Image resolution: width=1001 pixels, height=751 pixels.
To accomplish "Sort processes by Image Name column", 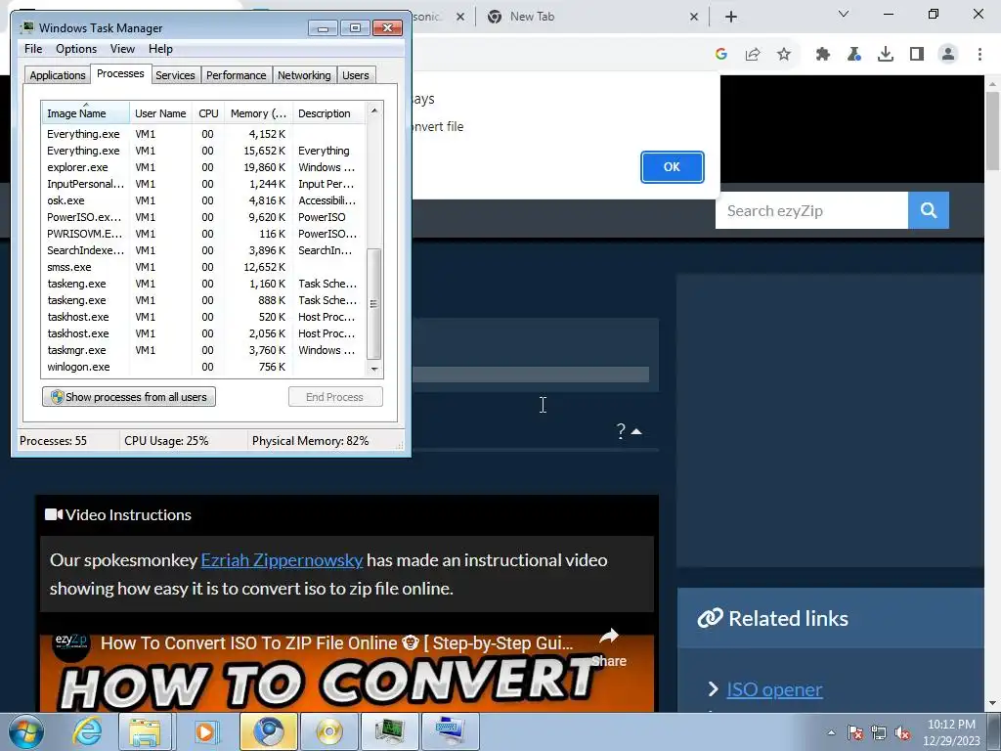I will pos(86,113).
